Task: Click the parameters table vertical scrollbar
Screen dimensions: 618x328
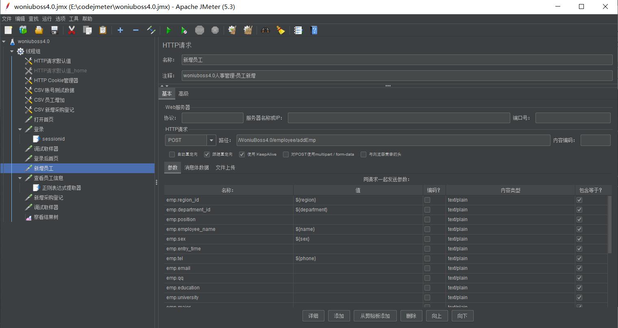Action: 609,224
